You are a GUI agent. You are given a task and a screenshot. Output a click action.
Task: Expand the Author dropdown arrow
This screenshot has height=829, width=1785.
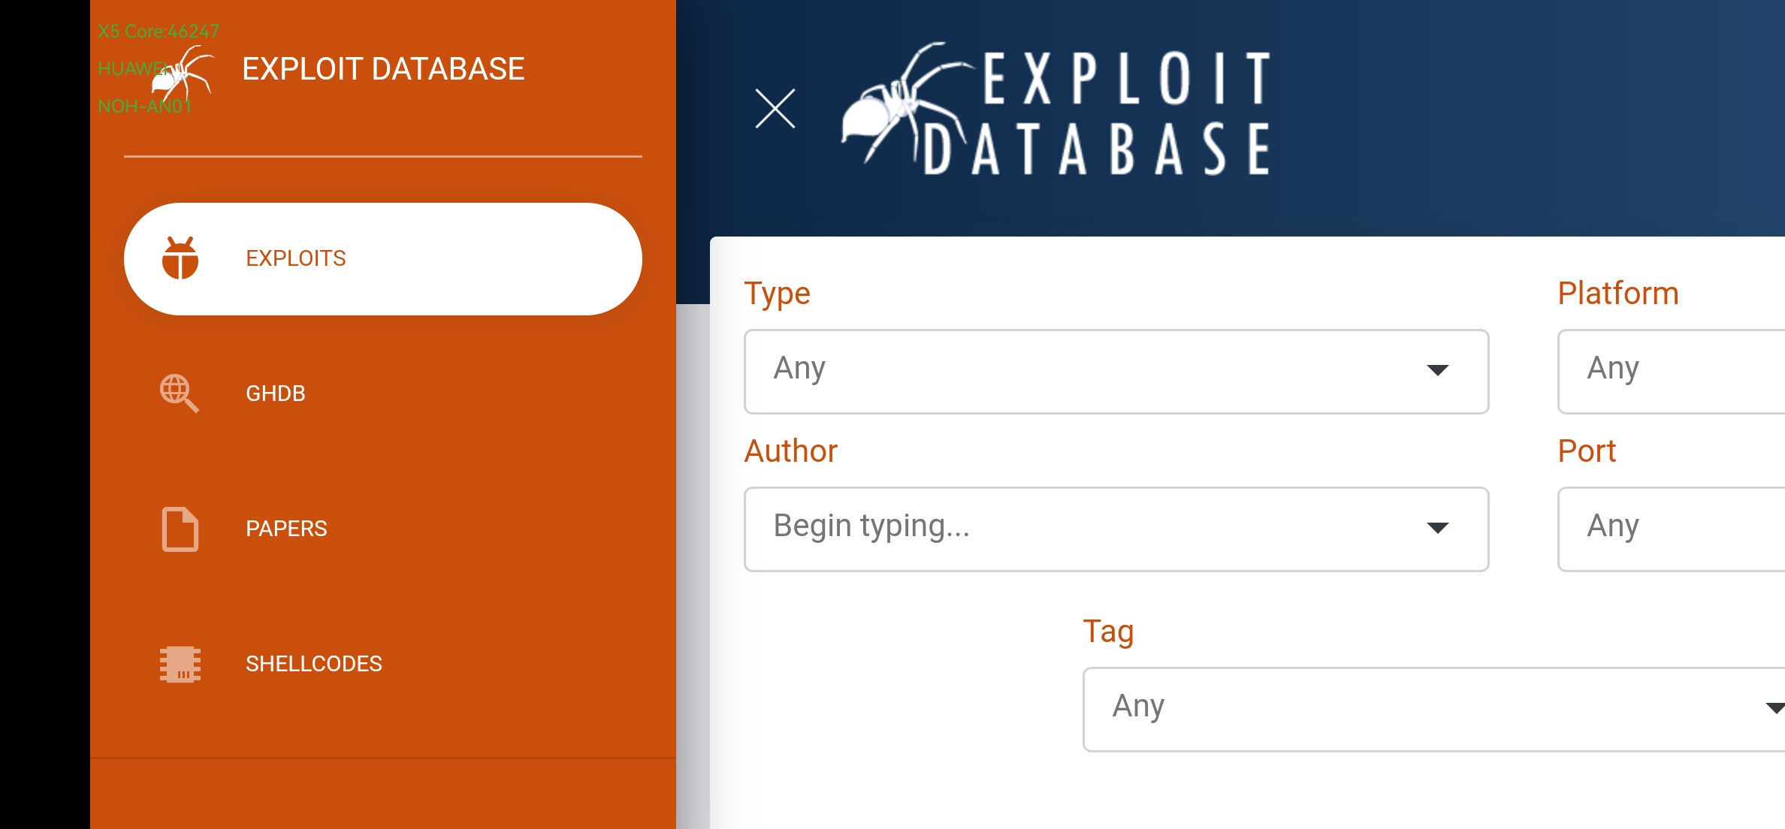pyautogui.click(x=1438, y=528)
